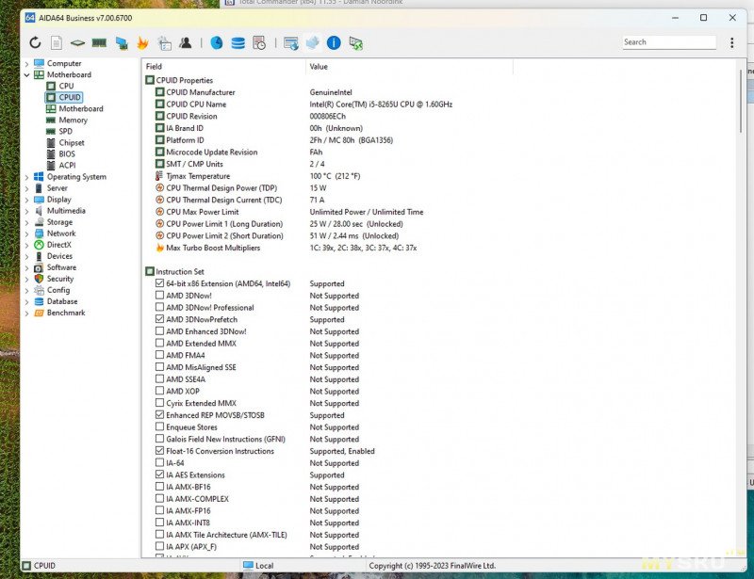The height and width of the screenshot is (579, 754).
Task: Expand the Storage tree node
Action: pyautogui.click(x=27, y=222)
